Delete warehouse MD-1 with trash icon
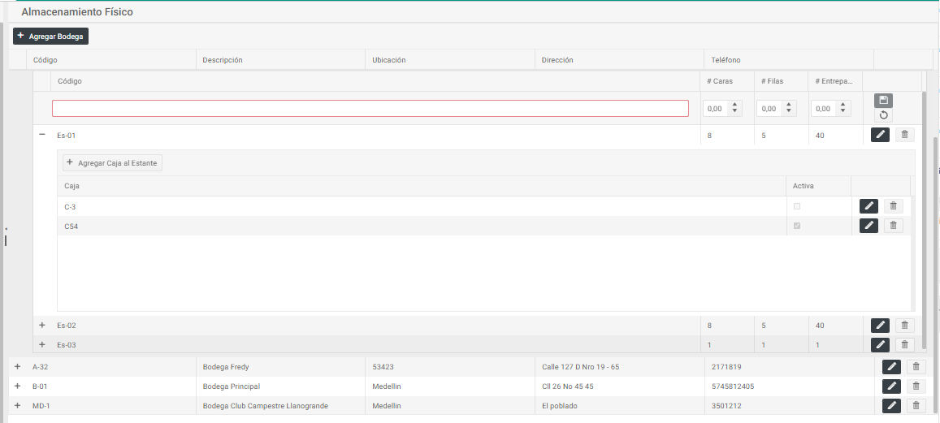Viewport: 940px width, 423px height. [916, 405]
